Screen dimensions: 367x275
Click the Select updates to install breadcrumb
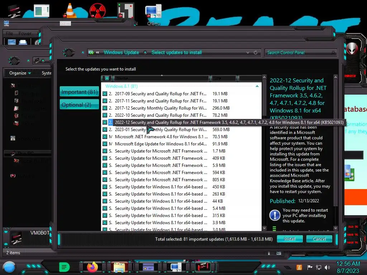tap(176, 53)
